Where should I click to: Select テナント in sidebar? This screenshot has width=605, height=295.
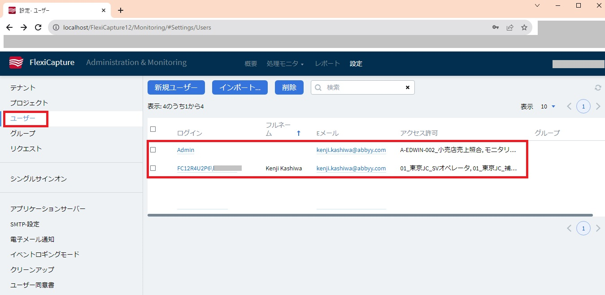[23, 87]
